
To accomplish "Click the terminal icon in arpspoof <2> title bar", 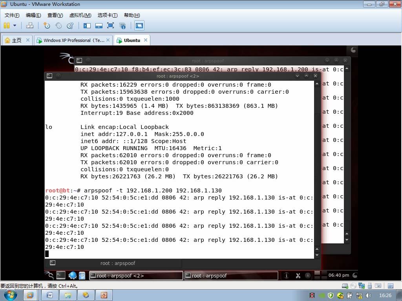I will click(x=49, y=76).
